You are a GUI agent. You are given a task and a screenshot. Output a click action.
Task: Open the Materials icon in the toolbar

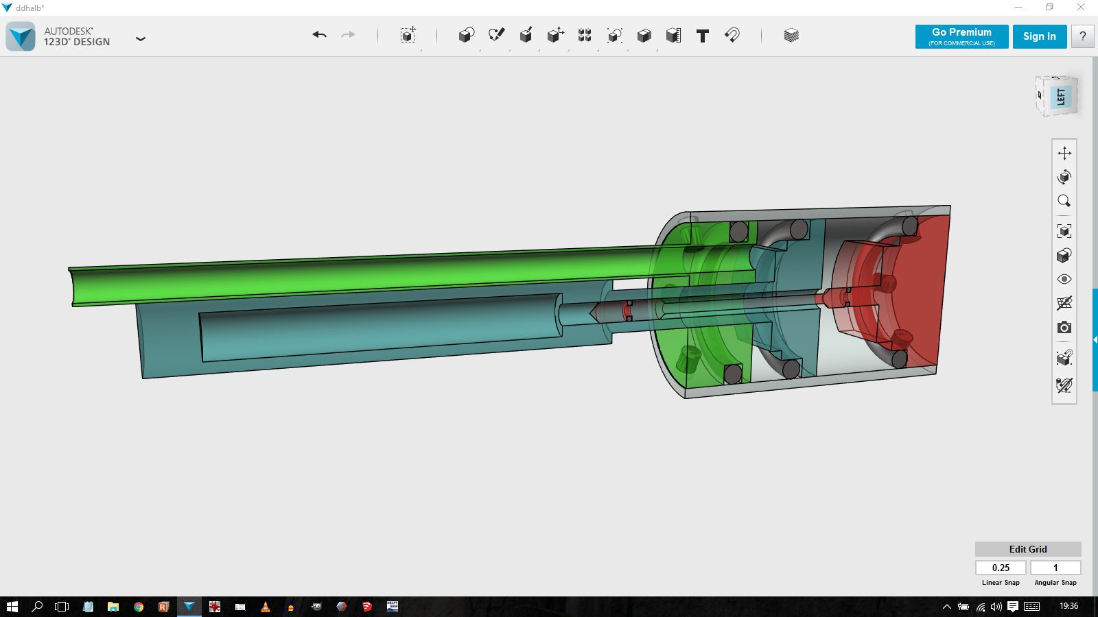click(791, 36)
